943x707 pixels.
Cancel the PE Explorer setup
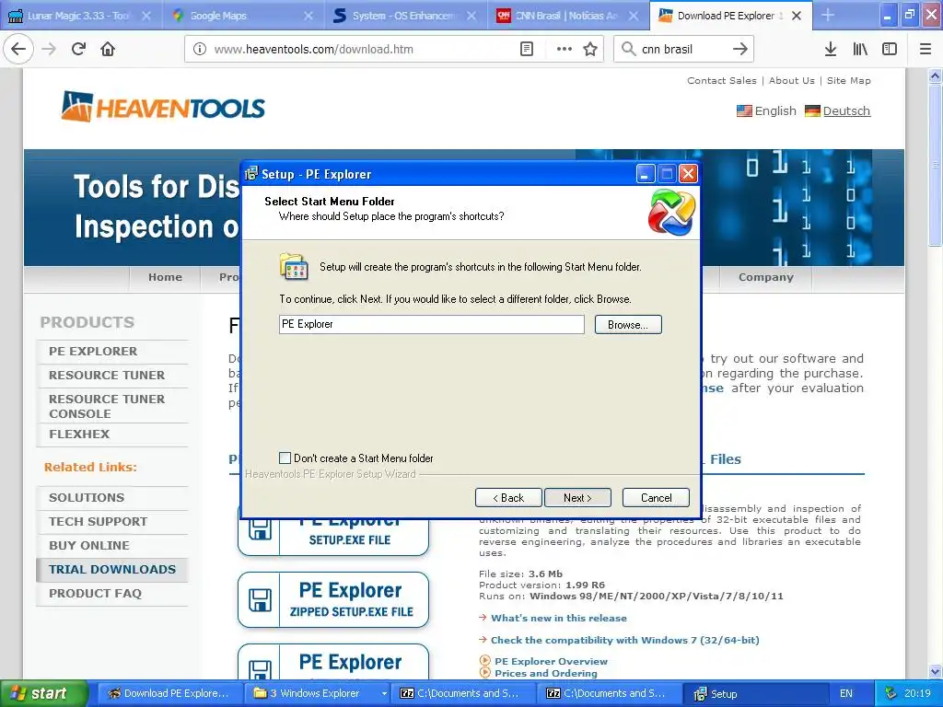(x=656, y=498)
